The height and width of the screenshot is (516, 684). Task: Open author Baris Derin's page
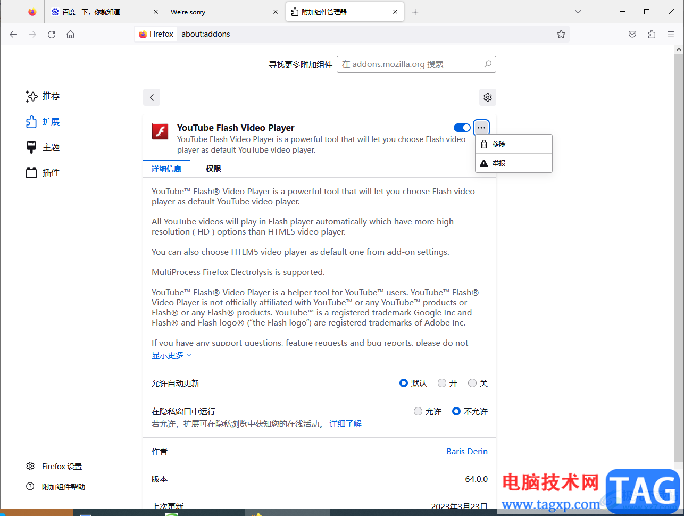coord(467,451)
